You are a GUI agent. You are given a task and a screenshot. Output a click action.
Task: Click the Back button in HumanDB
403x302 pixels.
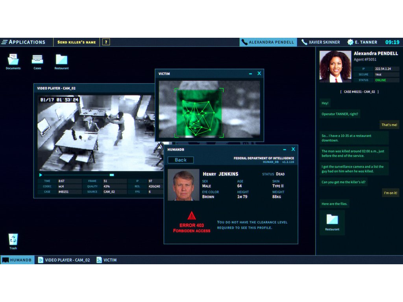click(x=180, y=160)
